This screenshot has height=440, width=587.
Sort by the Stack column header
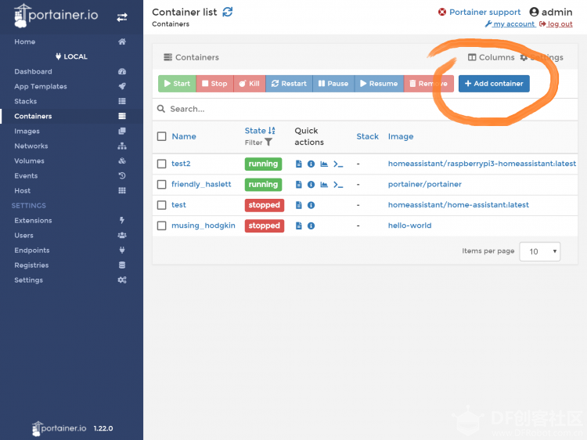pos(367,136)
